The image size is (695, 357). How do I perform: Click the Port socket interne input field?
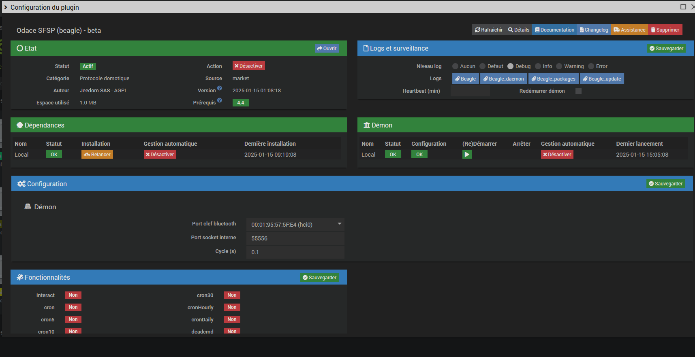click(x=295, y=238)
